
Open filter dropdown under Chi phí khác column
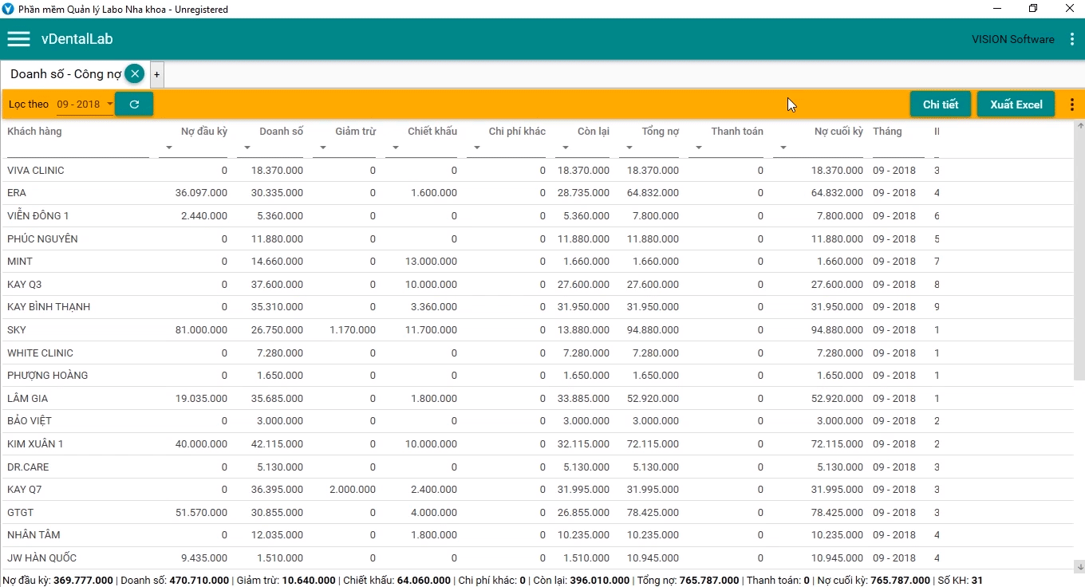coord(477,148)
